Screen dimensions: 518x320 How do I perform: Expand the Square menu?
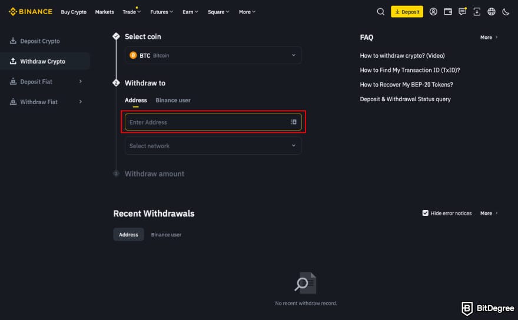(x=218, y=12)
